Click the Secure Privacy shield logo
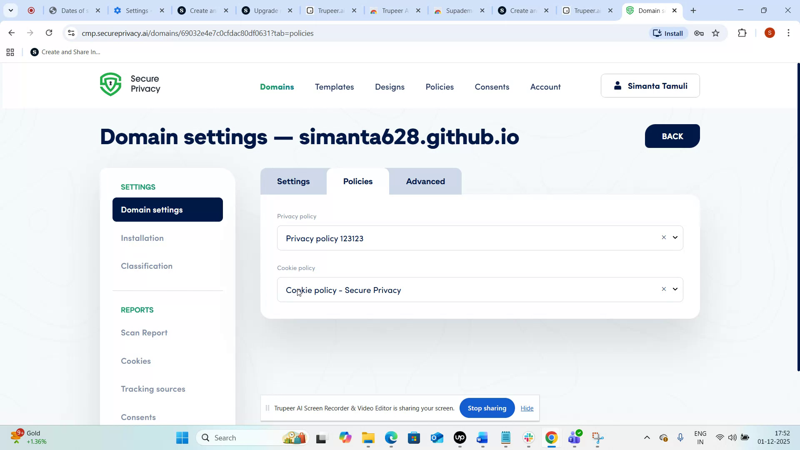800x450 pixels. click(x=110, y=84)
